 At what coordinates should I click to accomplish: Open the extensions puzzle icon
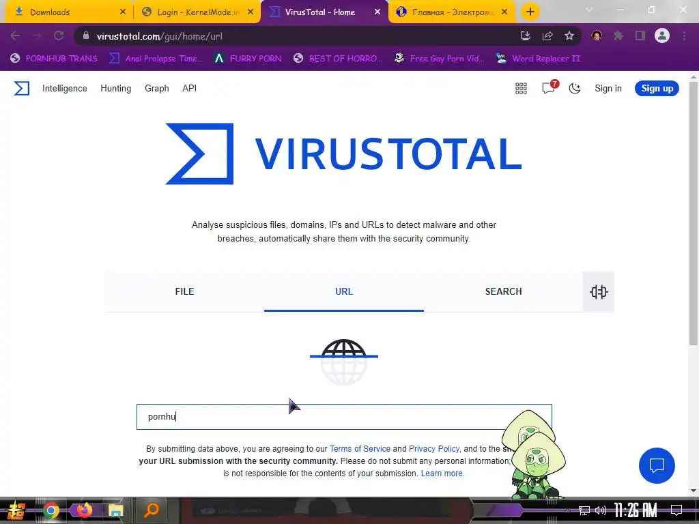coord(618,36)
